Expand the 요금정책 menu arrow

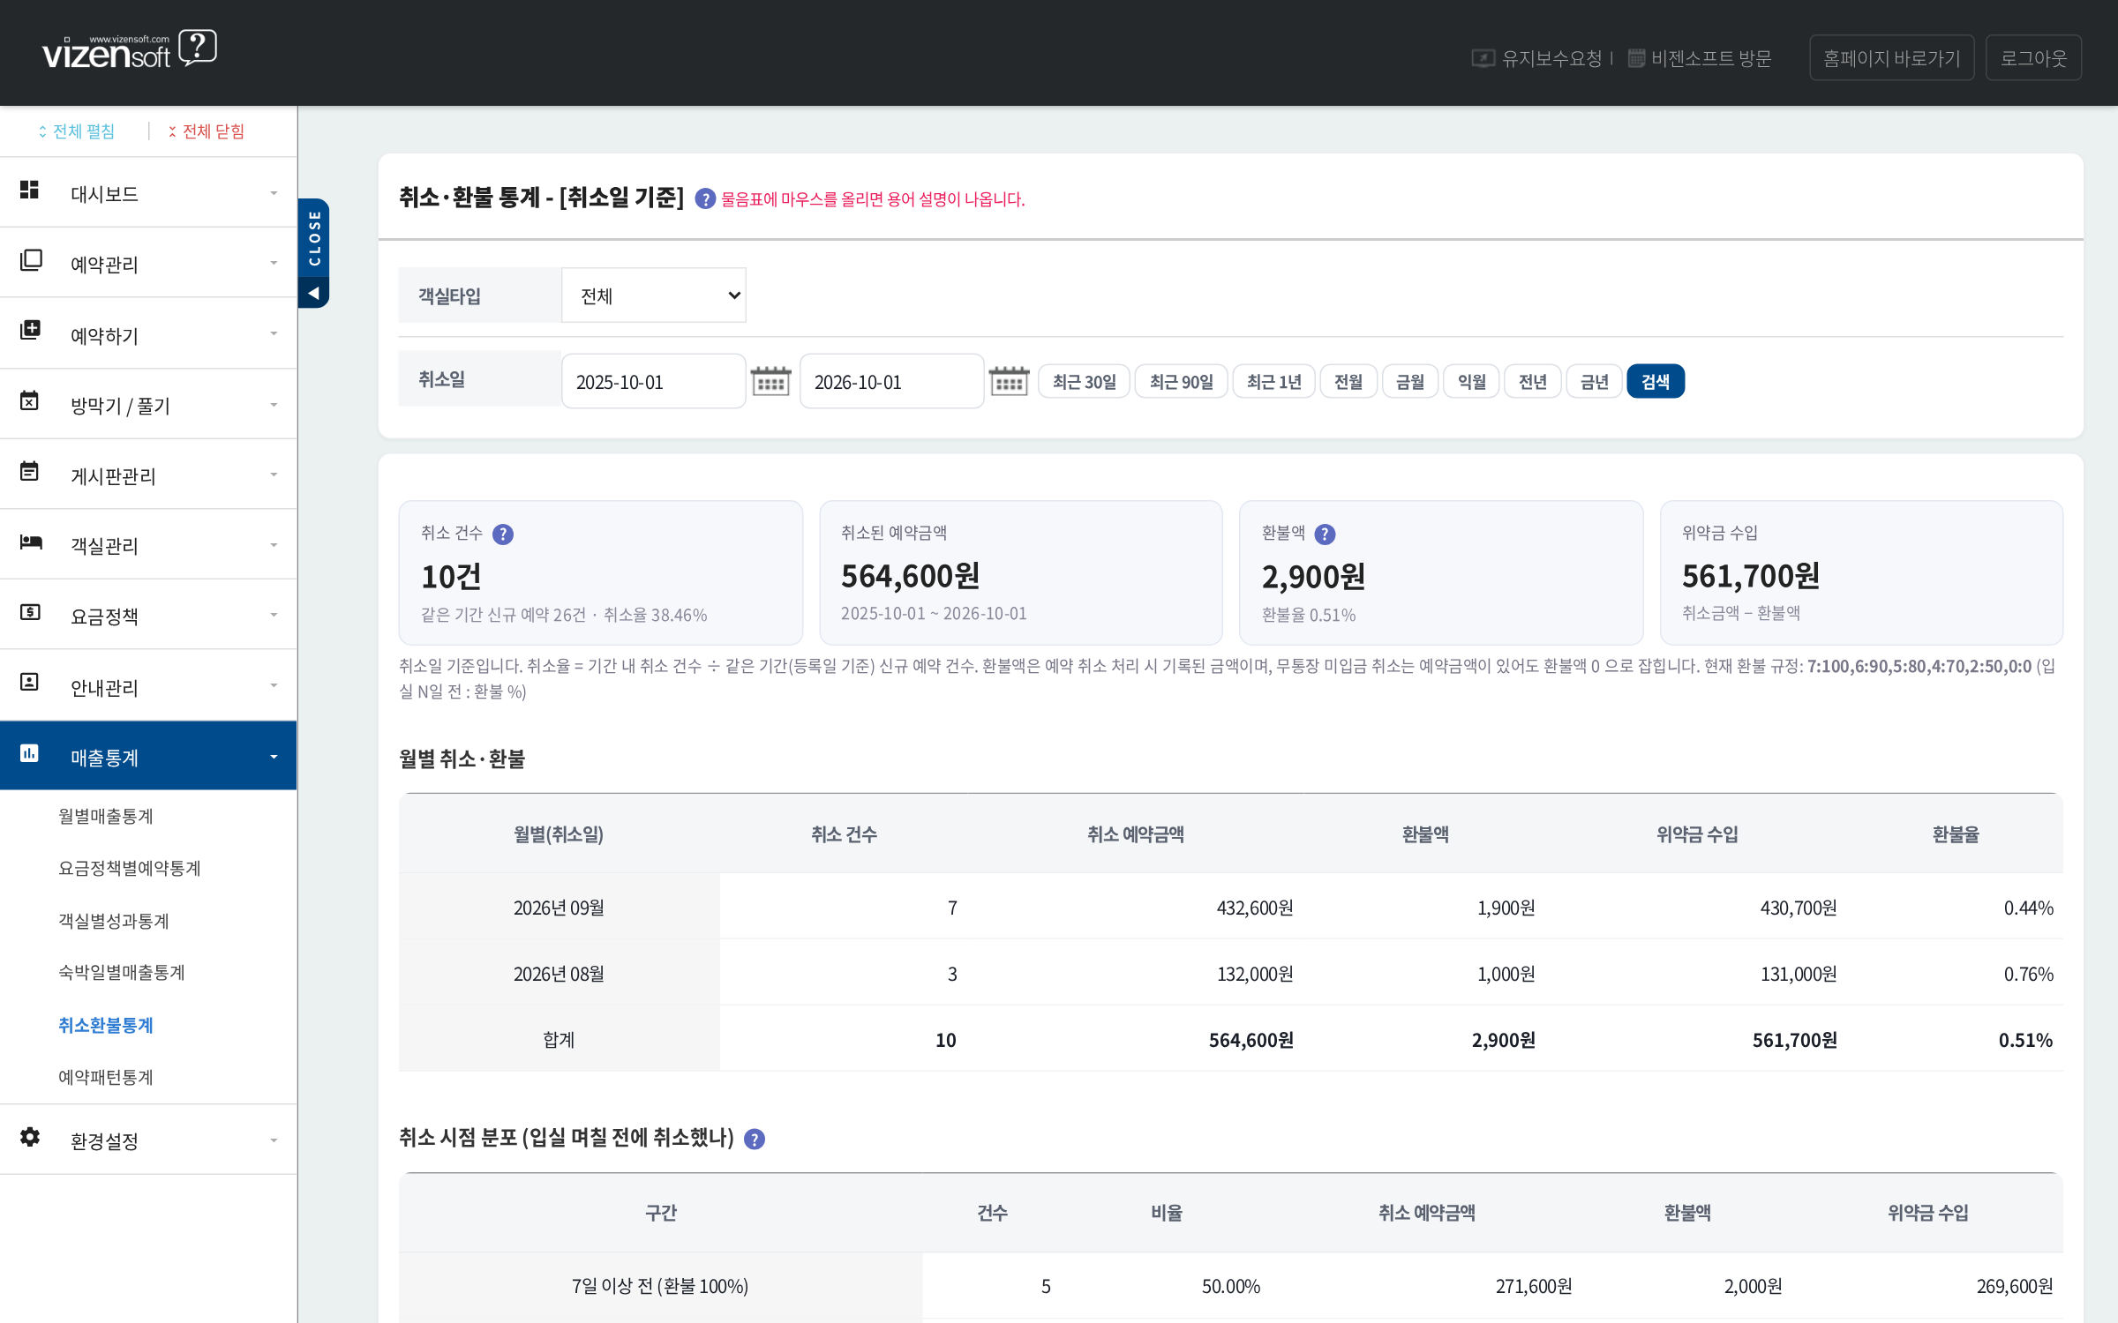pos(274,615)
